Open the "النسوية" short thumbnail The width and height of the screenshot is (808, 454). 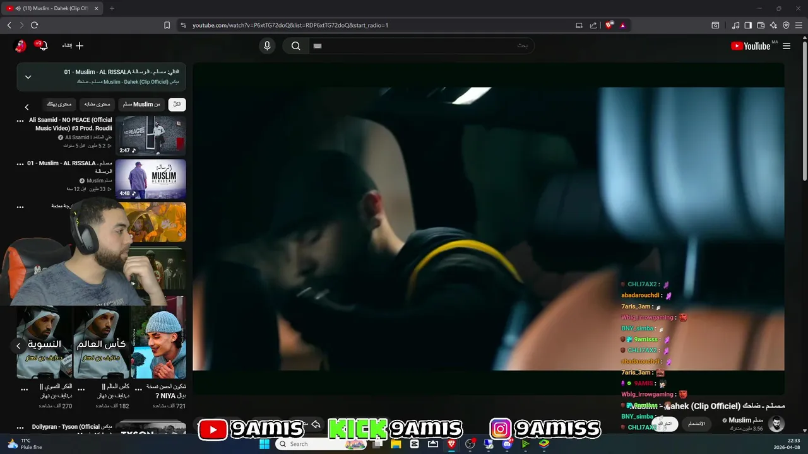[x=44, y=342]
